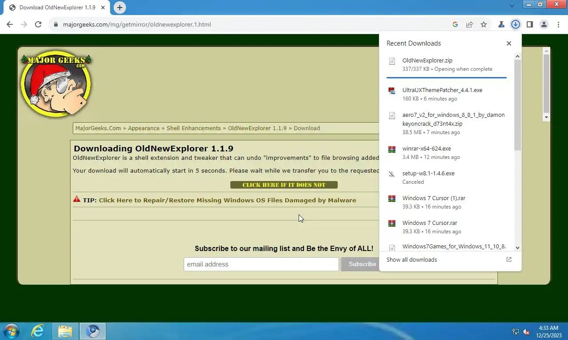Click the browser forward arrow
The width and height of the screenshot is (568, 340).
pos(24,24)
